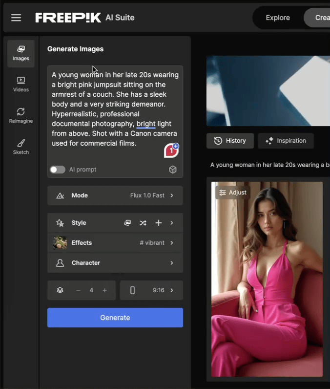Screen dimensions: 330x389
Task: Click the layers stack icon near count
Action: pyautogui.click(x=60, y=290)
